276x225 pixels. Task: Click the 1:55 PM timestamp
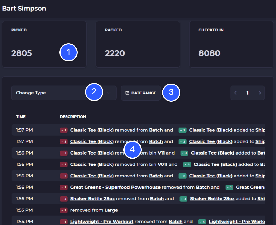tap(24, 210)
